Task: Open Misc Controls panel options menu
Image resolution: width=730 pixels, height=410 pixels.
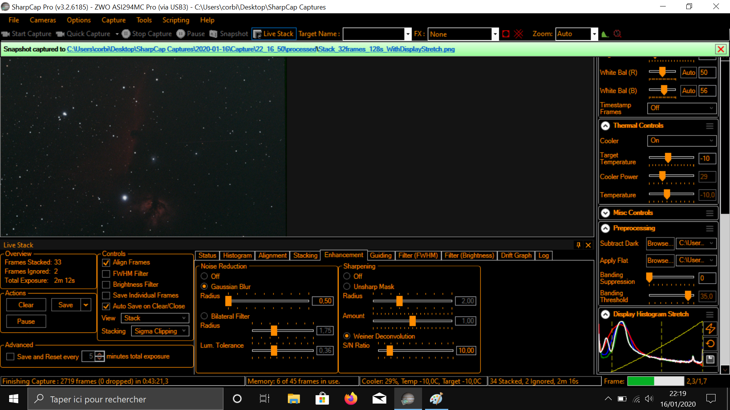Action: pos(709,213)
